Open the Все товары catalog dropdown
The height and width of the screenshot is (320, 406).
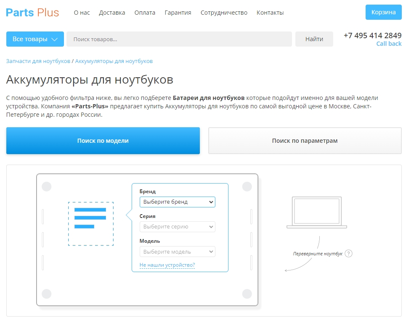pyautogui.click(x=35, y=39)
